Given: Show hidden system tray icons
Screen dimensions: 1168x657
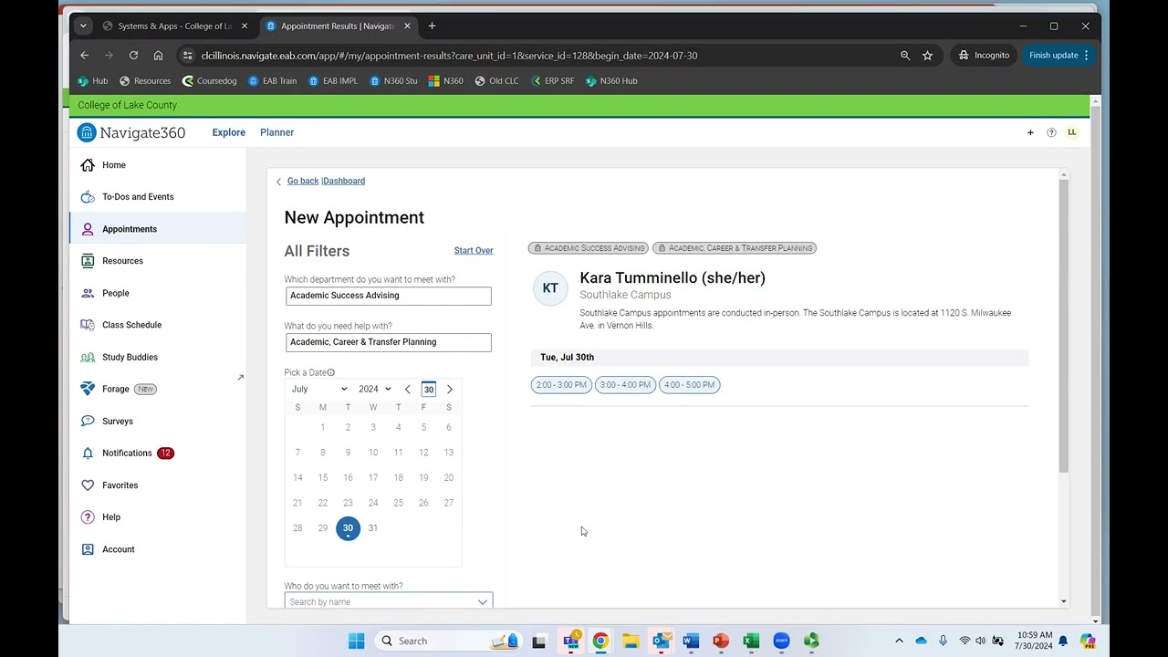Looking at the screenshot, I should [899, 641].
